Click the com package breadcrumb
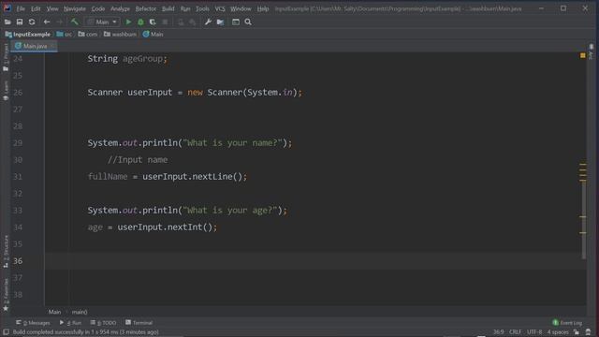599x337 pixels. click(x=88, y=35)
